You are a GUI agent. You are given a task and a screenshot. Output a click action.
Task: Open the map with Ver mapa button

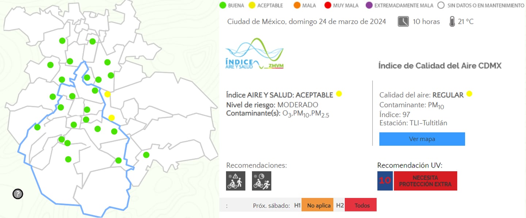click(422, 139)
